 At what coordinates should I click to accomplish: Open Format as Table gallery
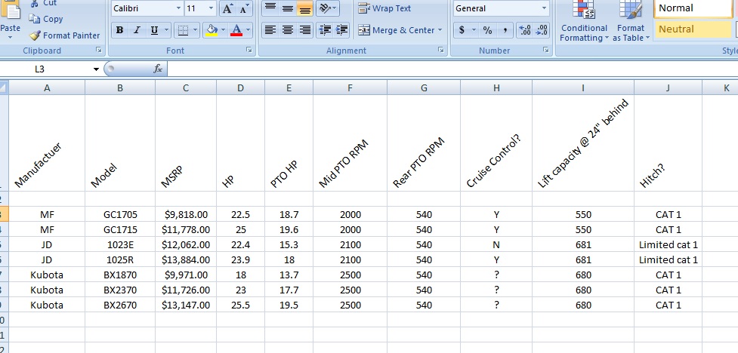(631, 22)
